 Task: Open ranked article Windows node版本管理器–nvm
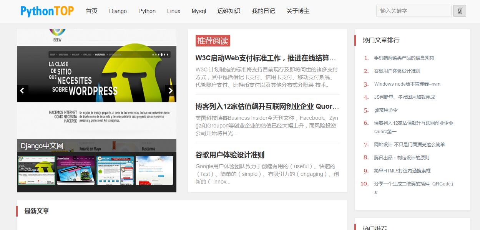(x=407, y=84)
